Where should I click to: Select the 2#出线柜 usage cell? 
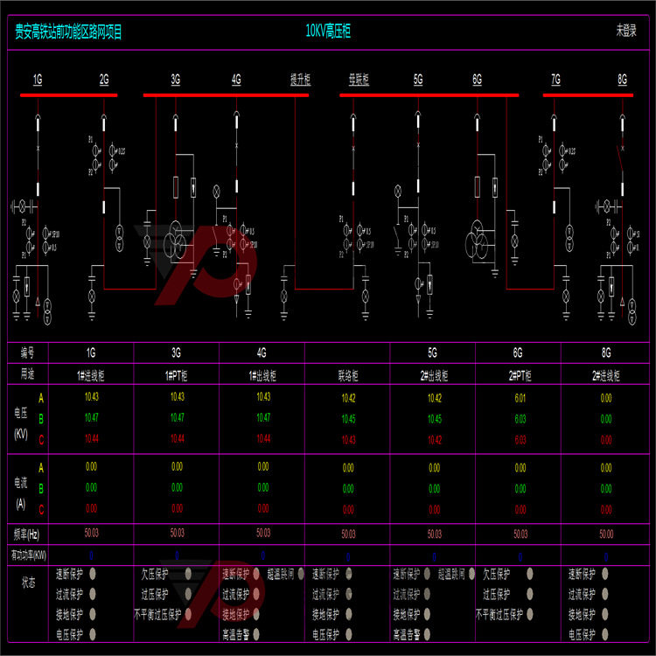[434, 375]
